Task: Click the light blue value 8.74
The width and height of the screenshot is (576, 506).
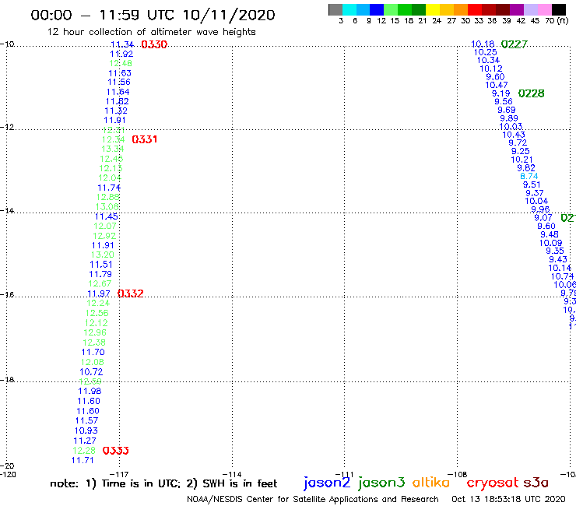Action: [529, 176]
